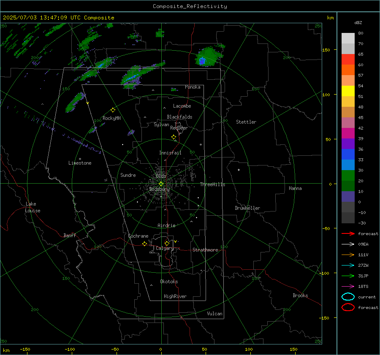Click the 'Airdrie' city label
Screen dimensions: 380x355
166,225
